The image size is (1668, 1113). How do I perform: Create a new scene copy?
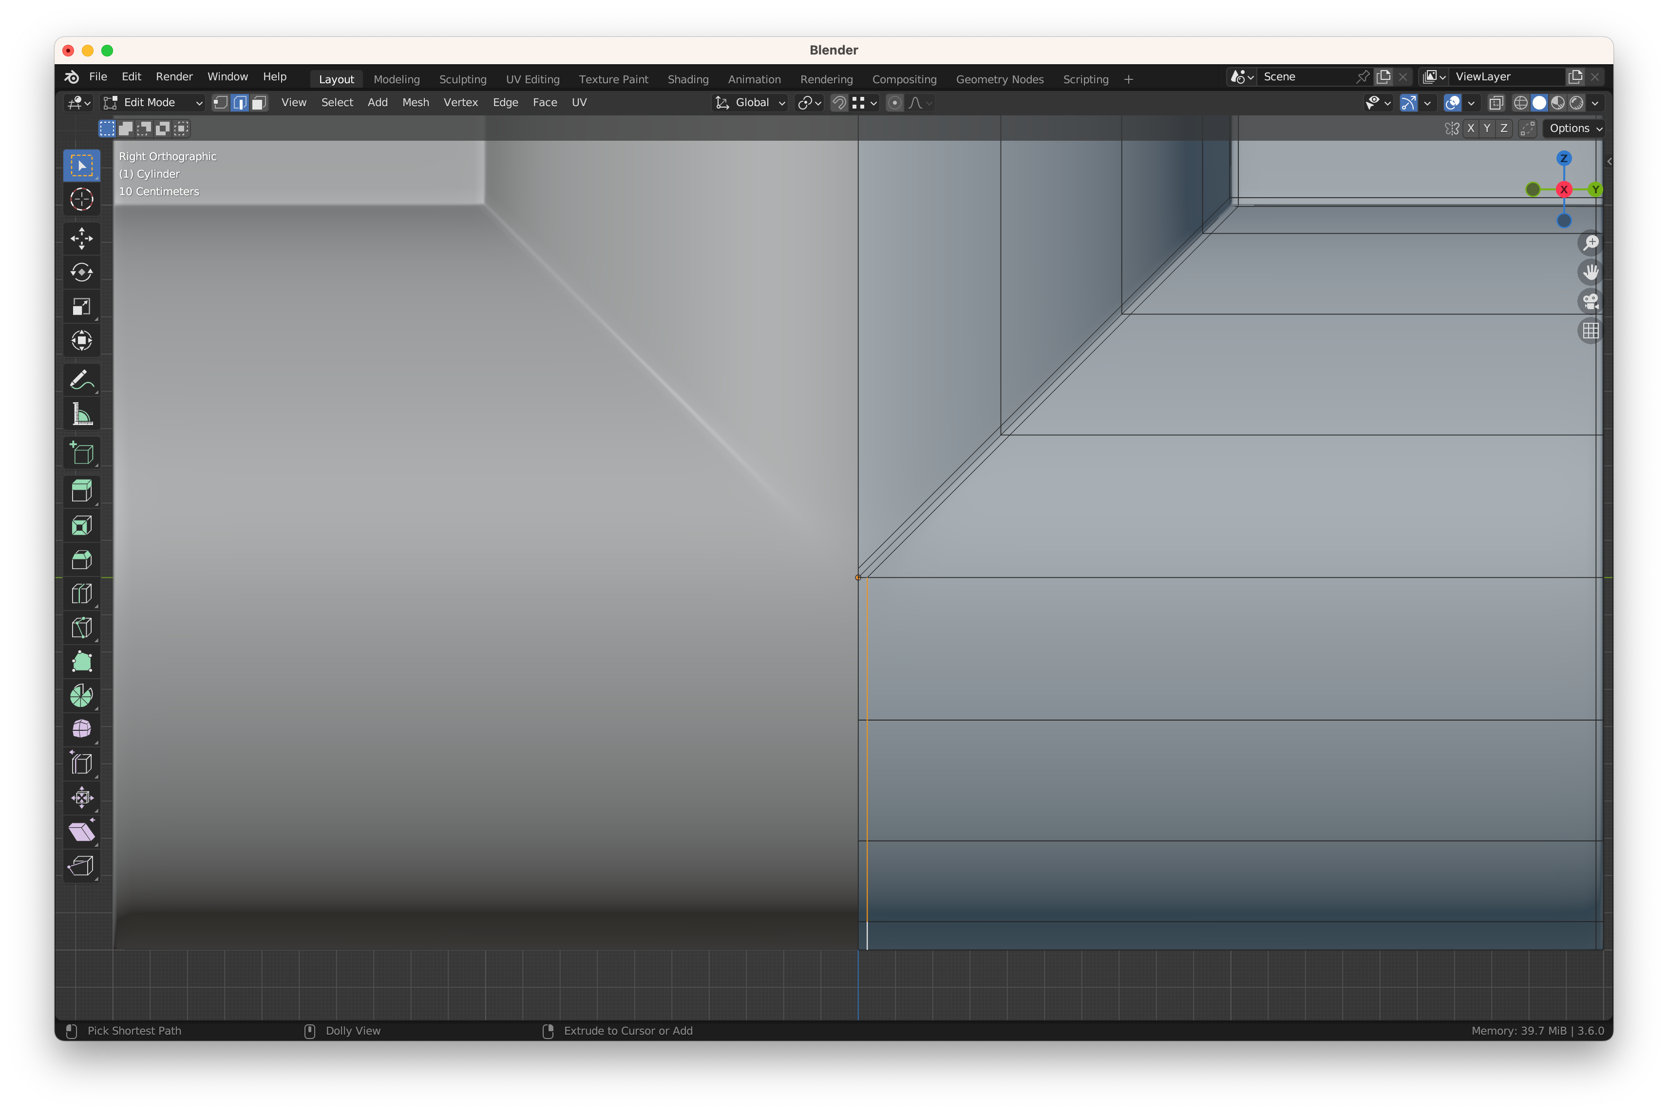1383,76
